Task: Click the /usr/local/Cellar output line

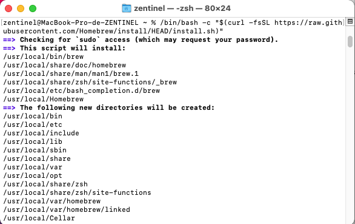Action: pos(39,218)
